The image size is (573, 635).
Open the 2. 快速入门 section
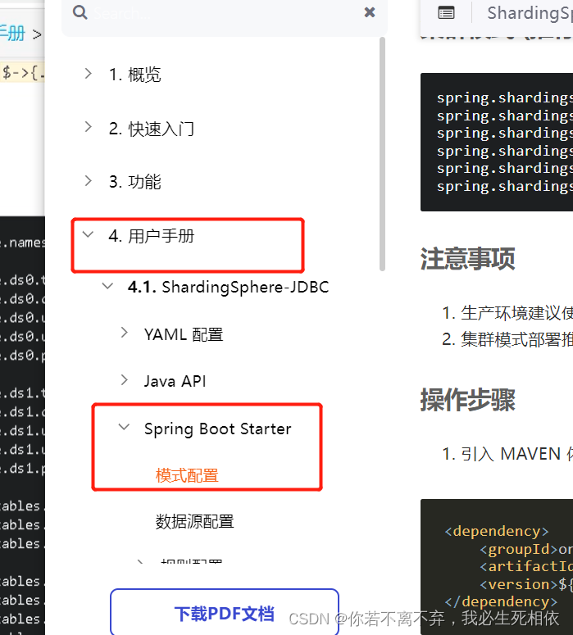152,129
